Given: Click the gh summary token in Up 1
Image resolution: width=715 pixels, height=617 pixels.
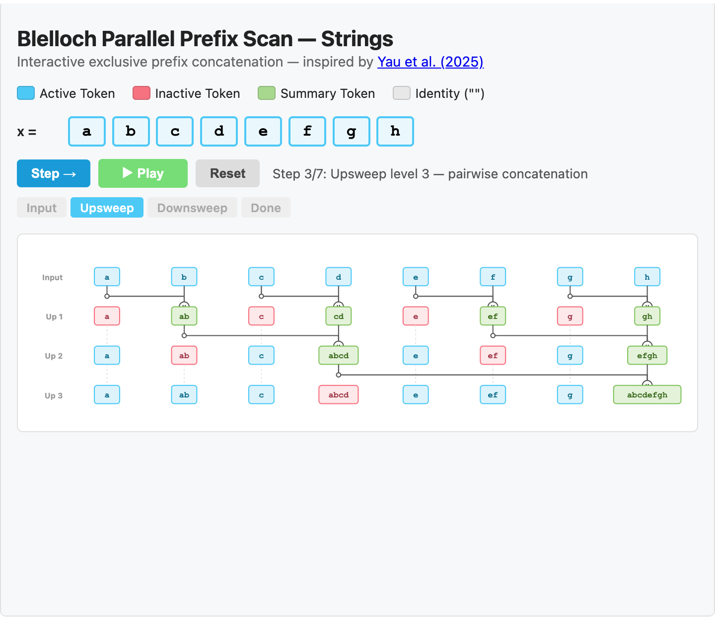Looking at the screenshot, I should [647, 316].
